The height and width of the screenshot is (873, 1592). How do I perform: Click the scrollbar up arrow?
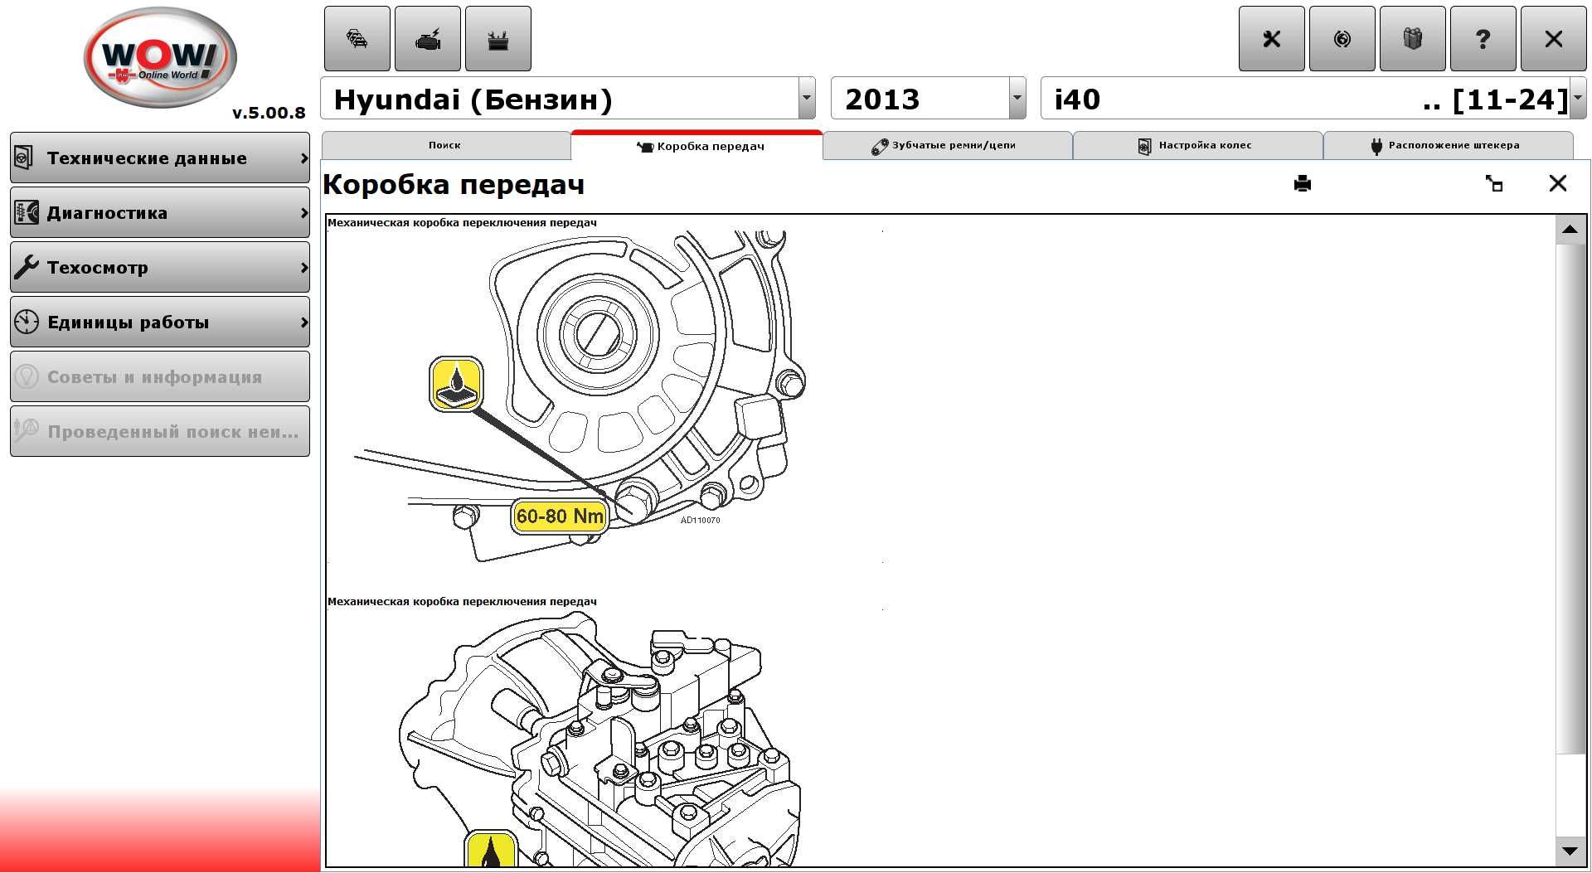[1570, 230]
